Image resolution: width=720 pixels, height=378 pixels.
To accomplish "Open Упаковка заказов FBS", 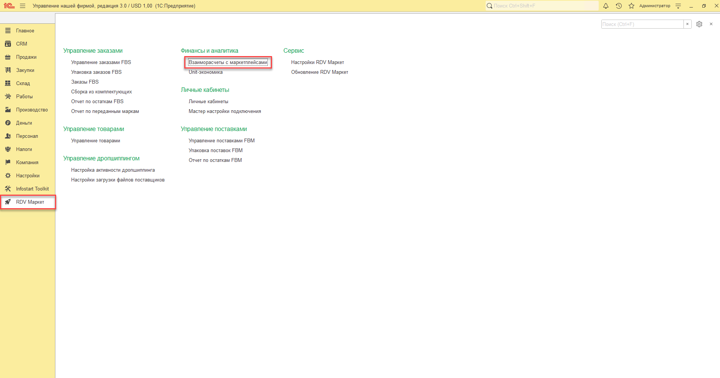I will (96, 72).
